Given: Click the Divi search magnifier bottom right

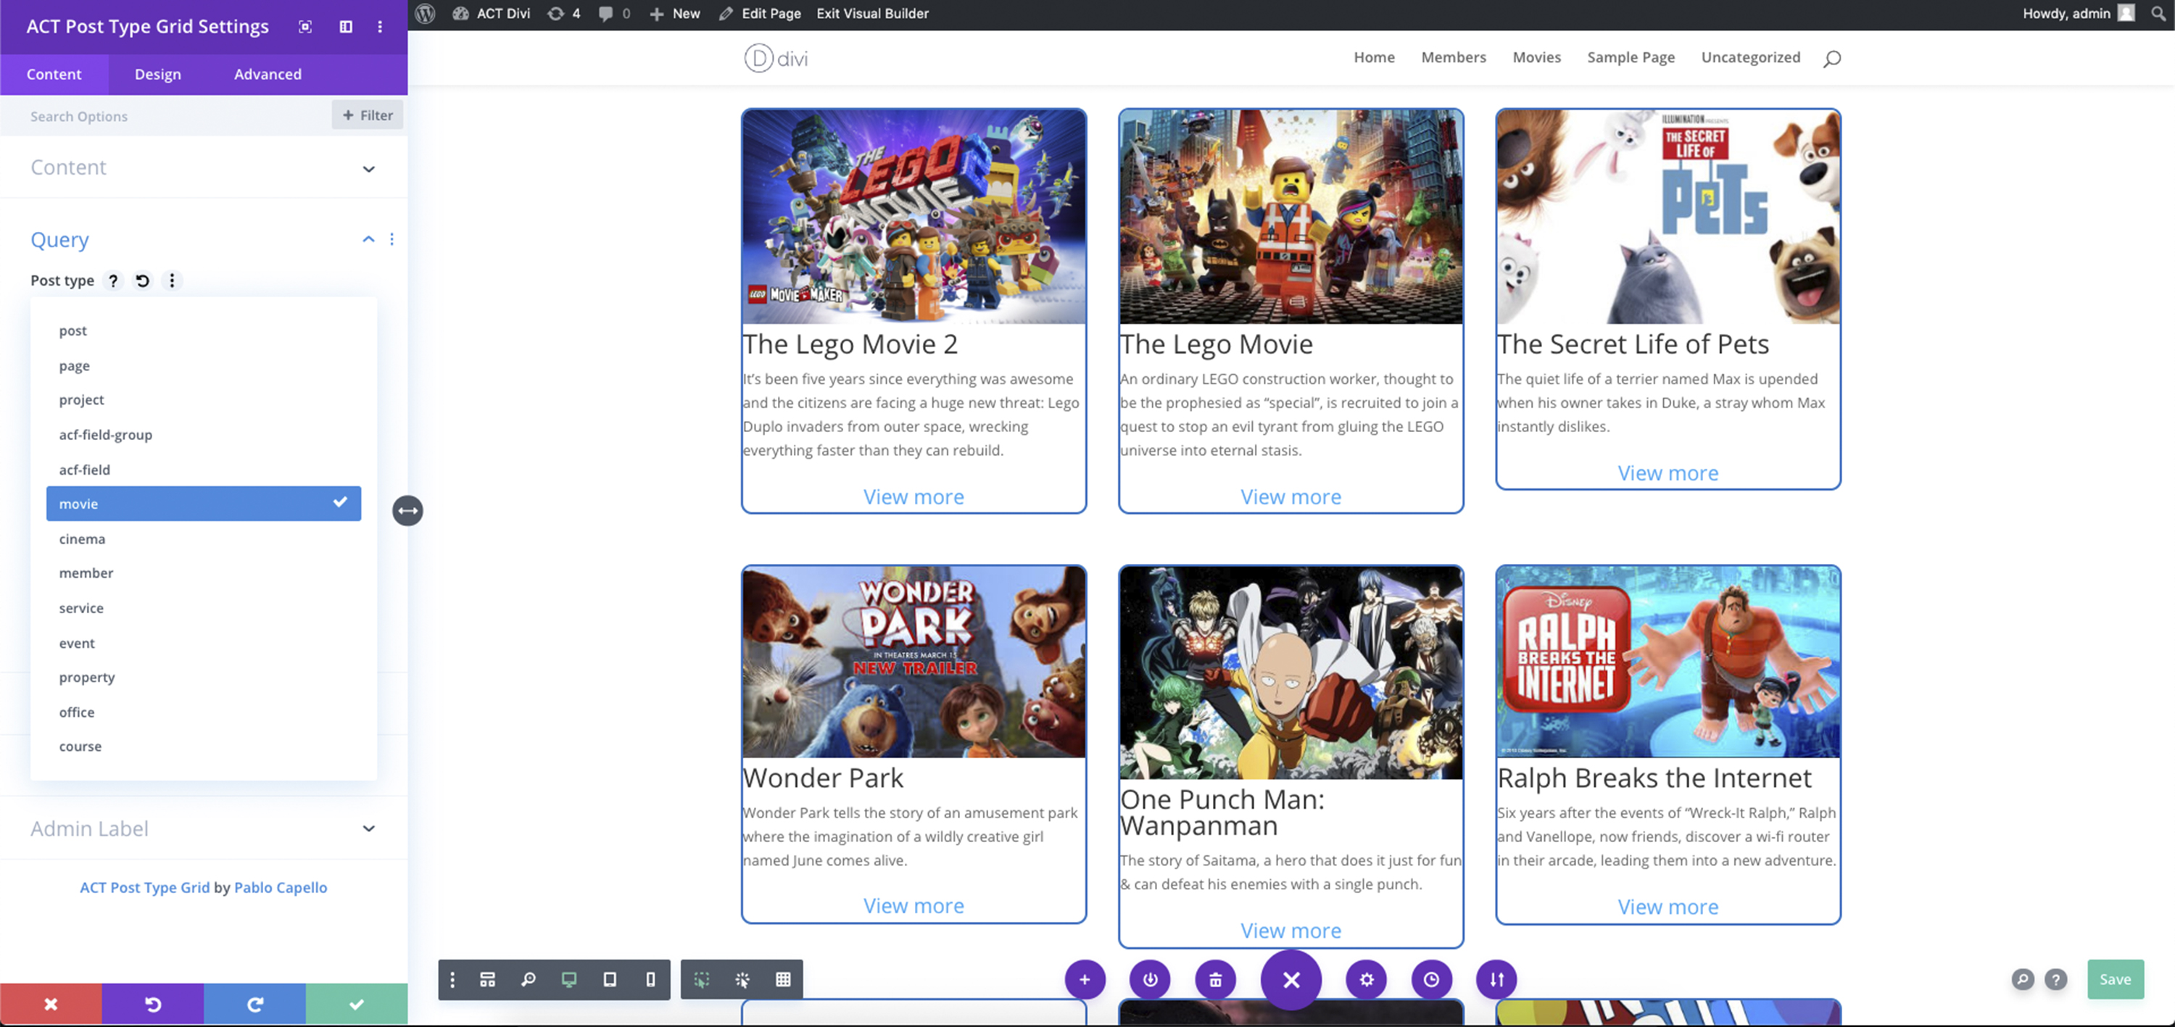Looking at the screenshot, I should [x=2022, y=979].
